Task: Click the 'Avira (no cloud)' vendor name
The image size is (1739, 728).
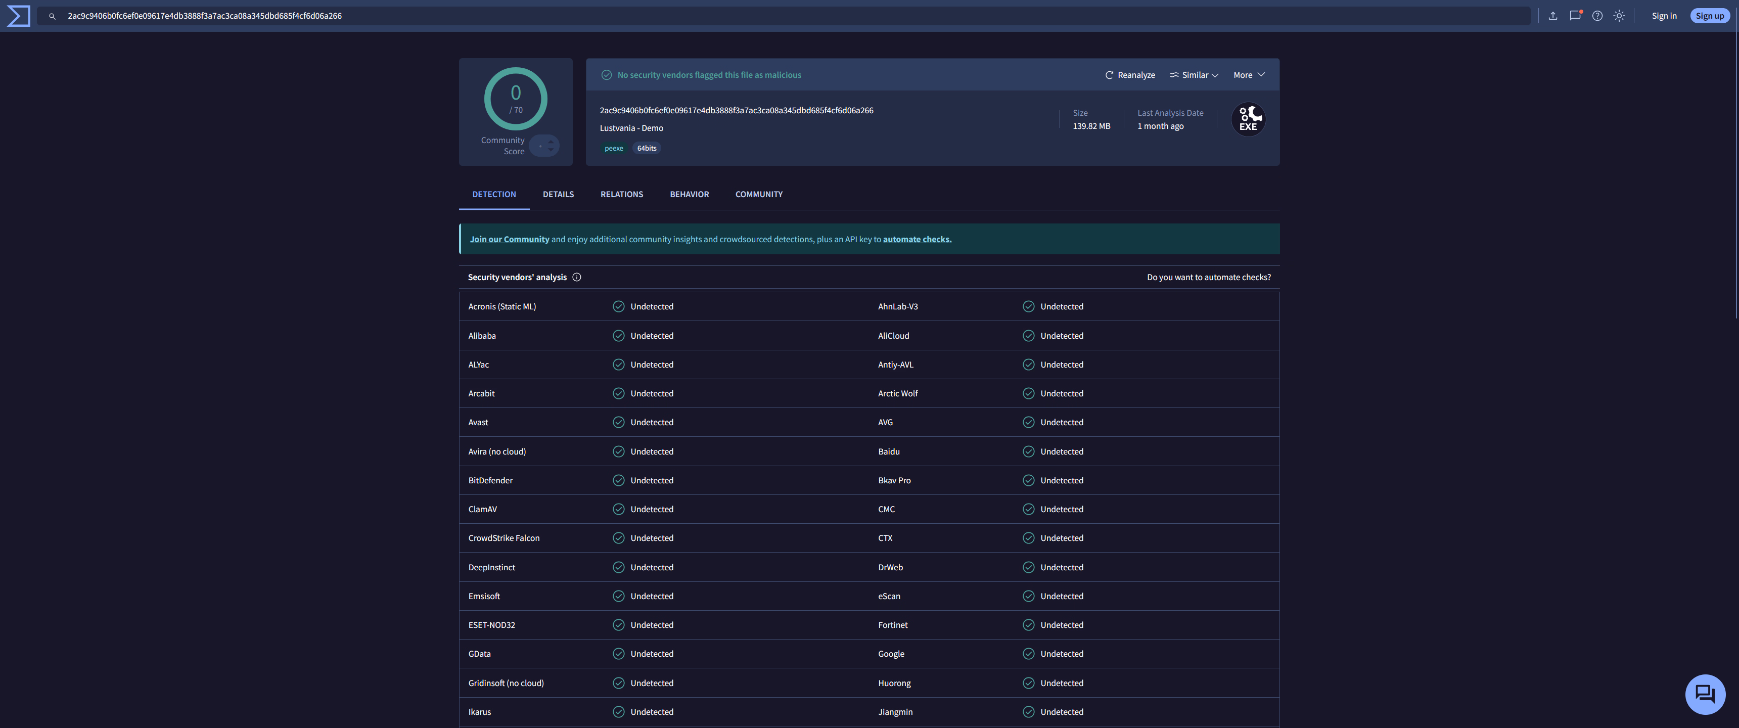Action: click(497, 452)
